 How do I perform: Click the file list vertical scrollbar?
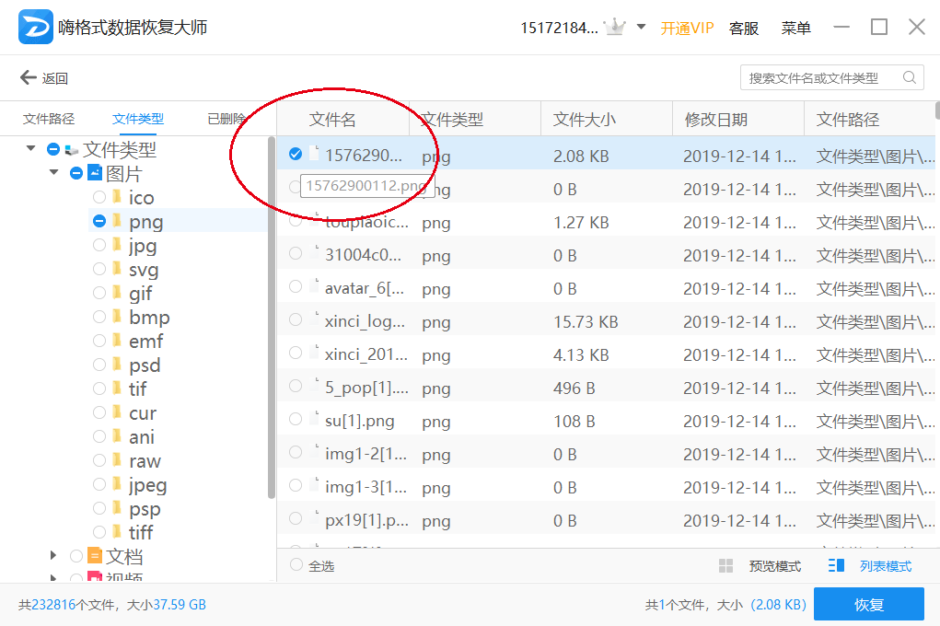coord(937,110)
